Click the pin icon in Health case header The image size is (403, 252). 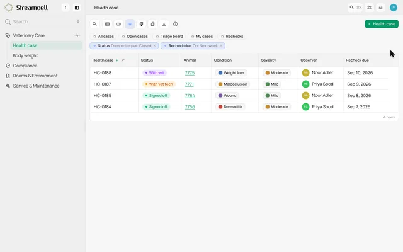tap(123, 60)
